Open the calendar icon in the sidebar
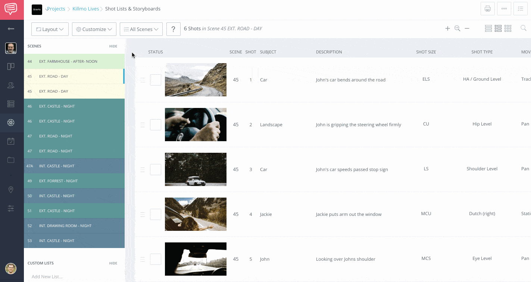Screen dimensions: 531x282 [x=11, y=141]
